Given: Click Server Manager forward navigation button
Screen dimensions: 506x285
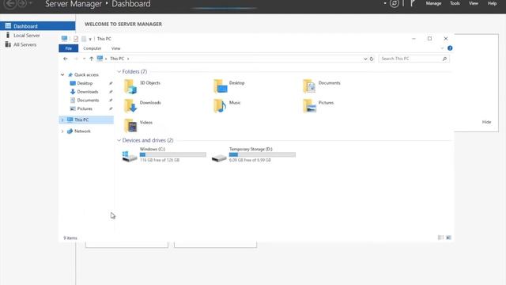Looking at the screenshot, I should point(22,3).
